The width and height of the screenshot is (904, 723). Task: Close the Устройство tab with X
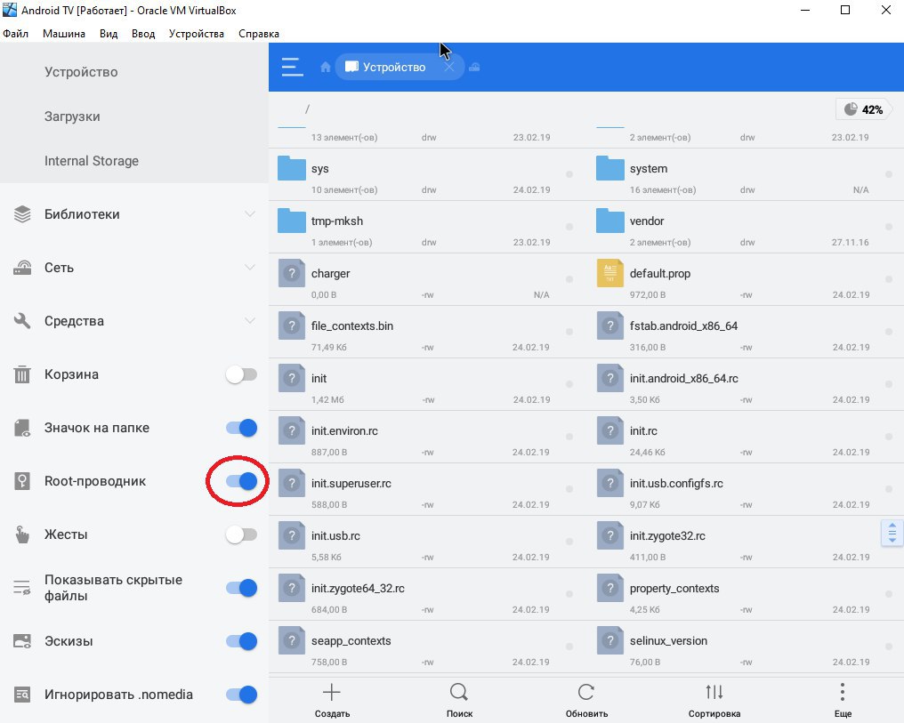(449, 68)
